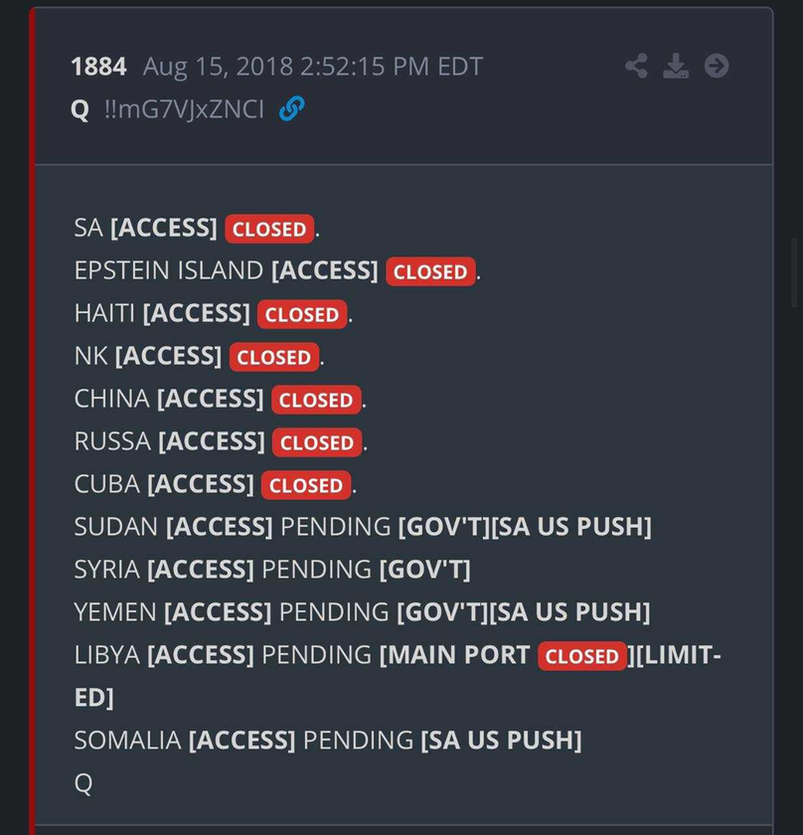
Task: Click the CLOSED badge beside Epstein Island
Action: (x=430, y=271)
